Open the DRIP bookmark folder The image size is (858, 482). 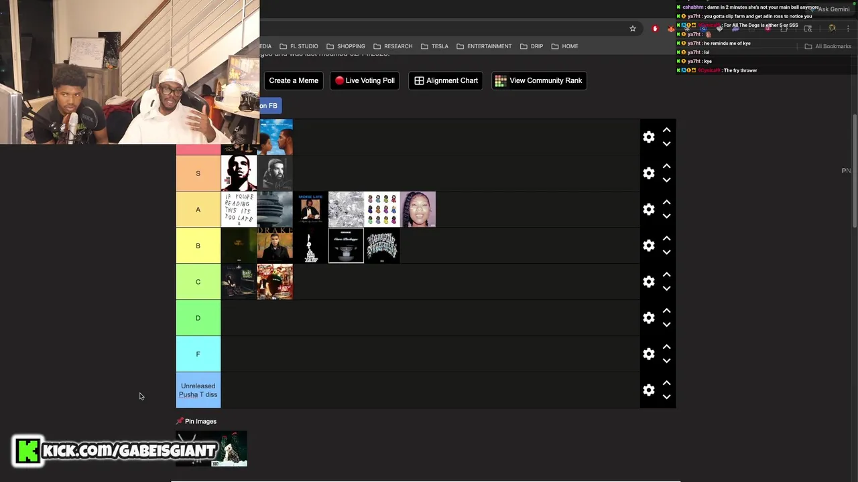click(532, 46)
